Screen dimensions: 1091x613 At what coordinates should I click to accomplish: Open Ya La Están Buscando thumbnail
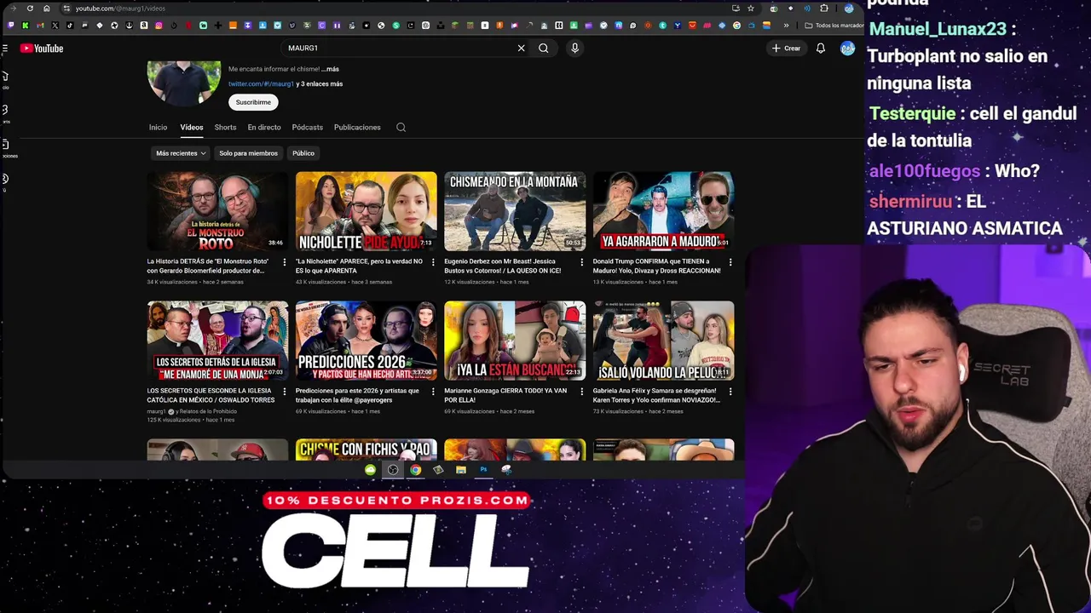tap(515, 341)
